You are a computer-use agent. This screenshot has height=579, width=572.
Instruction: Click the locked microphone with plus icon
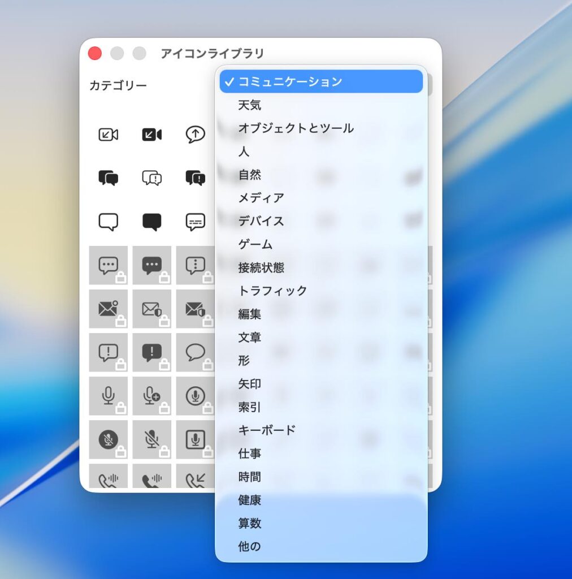coord(151,396)
